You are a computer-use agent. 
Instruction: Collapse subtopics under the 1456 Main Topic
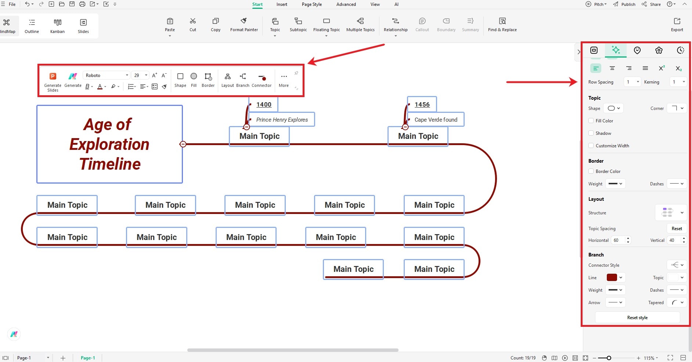click(405, 127)
